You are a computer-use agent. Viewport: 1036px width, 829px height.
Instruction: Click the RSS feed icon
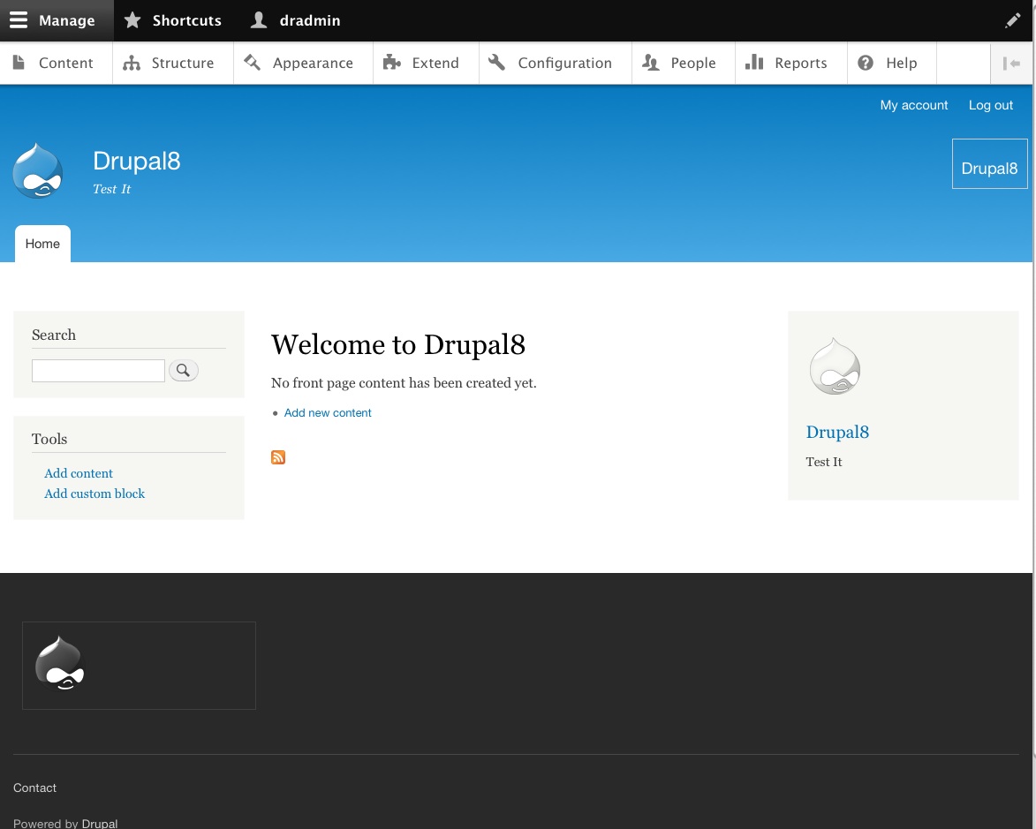(x=278, y=457)
